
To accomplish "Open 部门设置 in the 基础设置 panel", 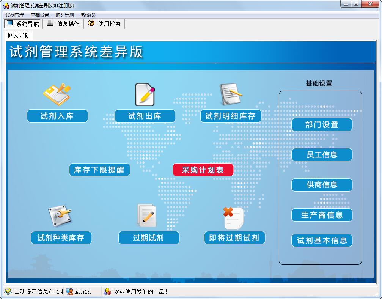I will coord(322,125).
